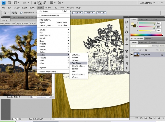
Task: Click the Zoom Out magnifier icon
Action: 16,13
